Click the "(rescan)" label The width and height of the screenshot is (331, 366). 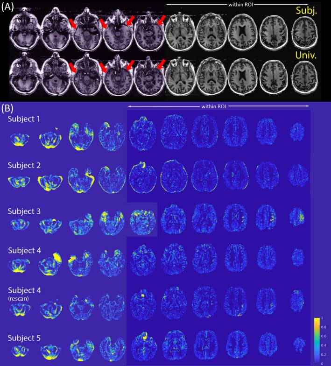19,299
